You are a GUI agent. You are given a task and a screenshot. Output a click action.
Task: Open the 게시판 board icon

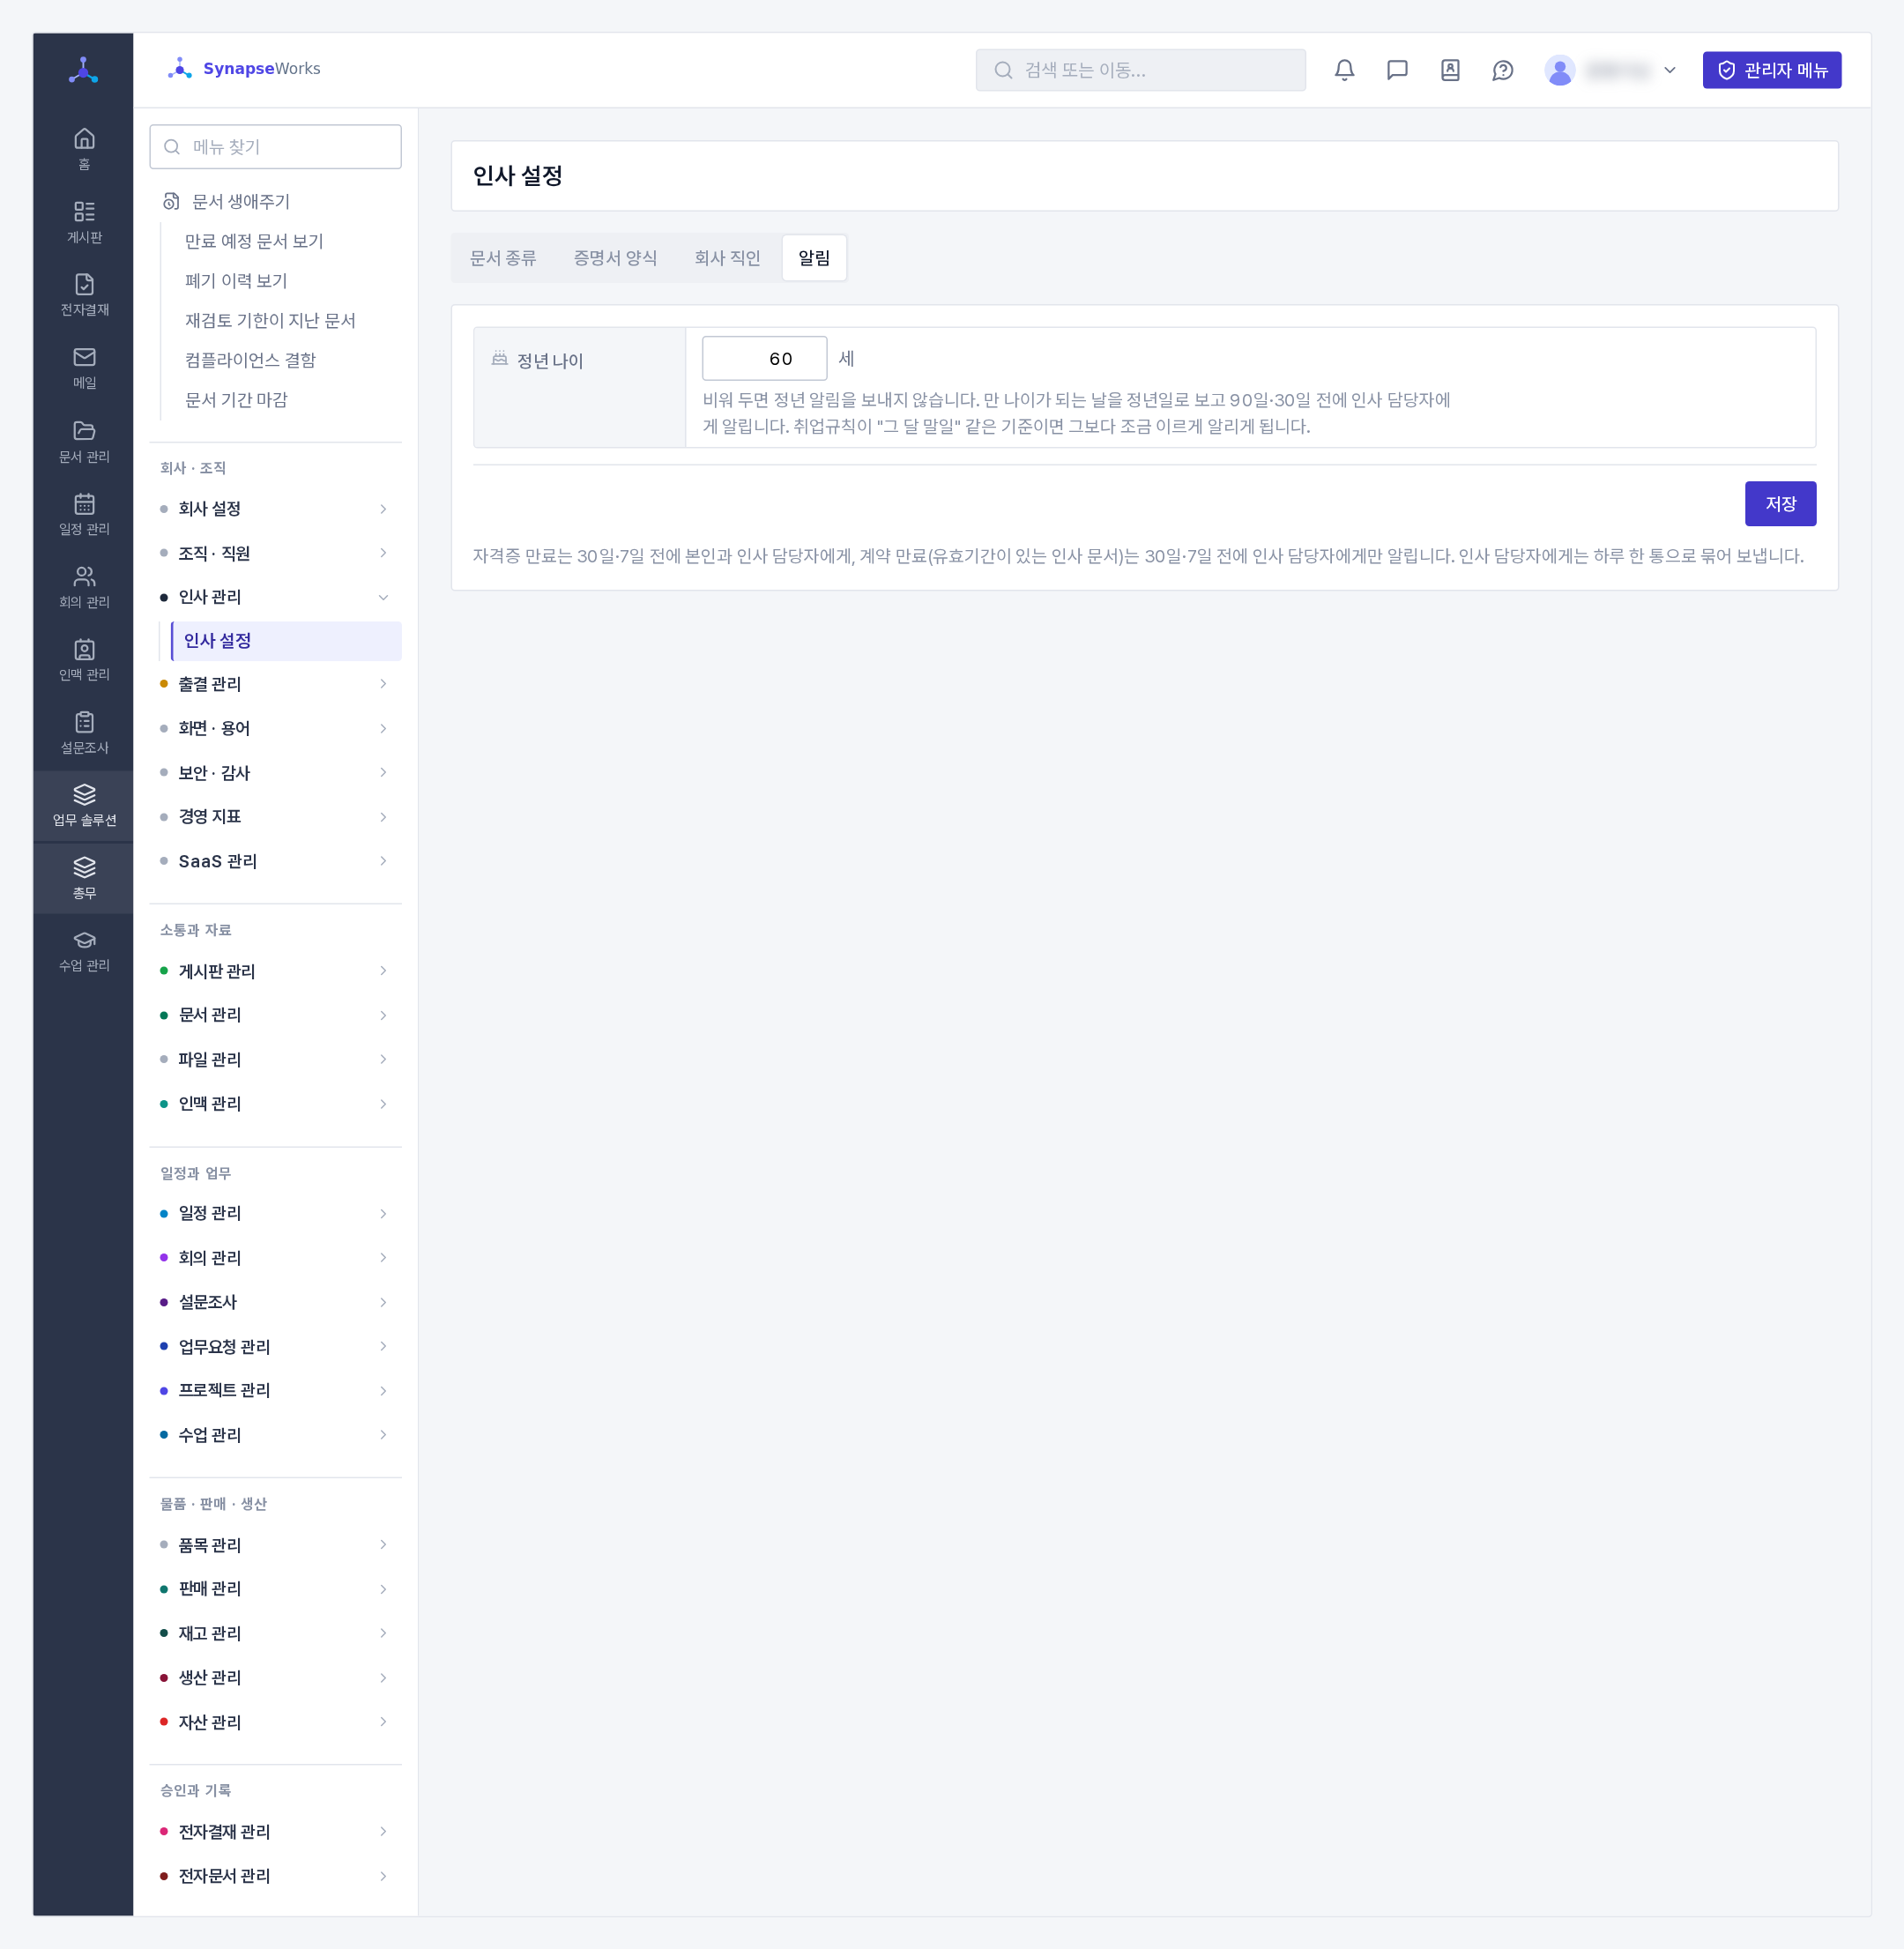coord(84,222)
